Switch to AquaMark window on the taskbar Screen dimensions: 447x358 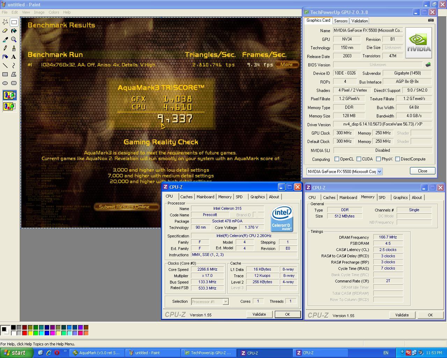[x=96, y=353]
